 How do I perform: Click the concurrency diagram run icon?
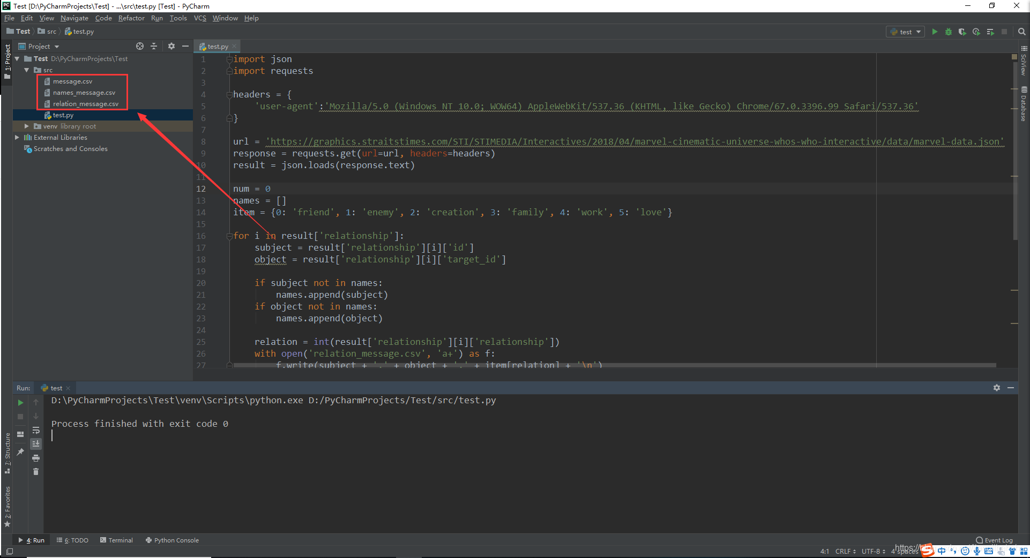pos(990,32)
